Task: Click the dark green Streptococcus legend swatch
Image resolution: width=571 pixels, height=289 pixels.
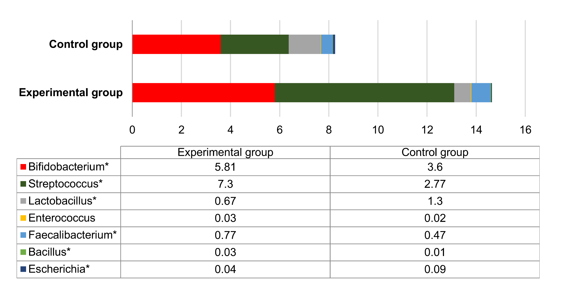Action: pyautogui.click(x=23, y=184)
